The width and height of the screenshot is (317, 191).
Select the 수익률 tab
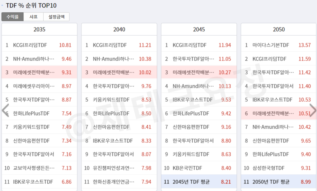(12, 17)
